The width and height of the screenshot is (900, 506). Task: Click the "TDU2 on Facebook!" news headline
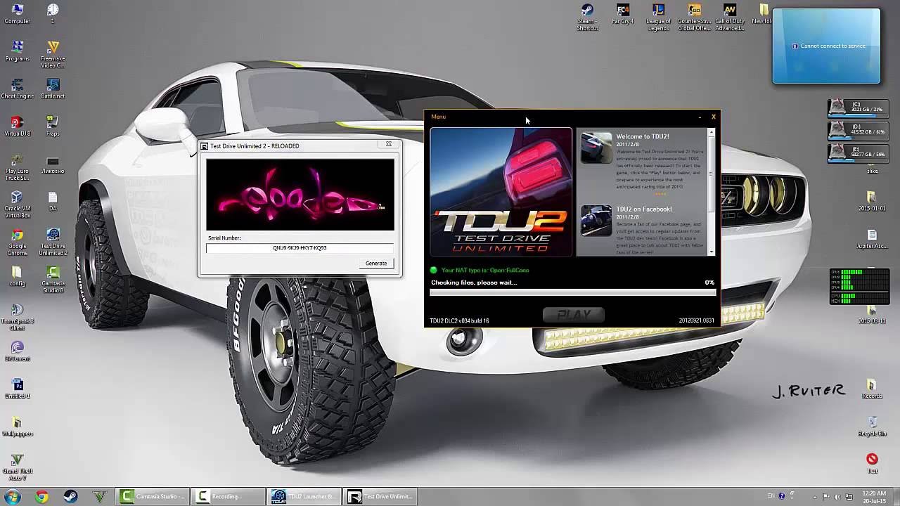point(644,209)
